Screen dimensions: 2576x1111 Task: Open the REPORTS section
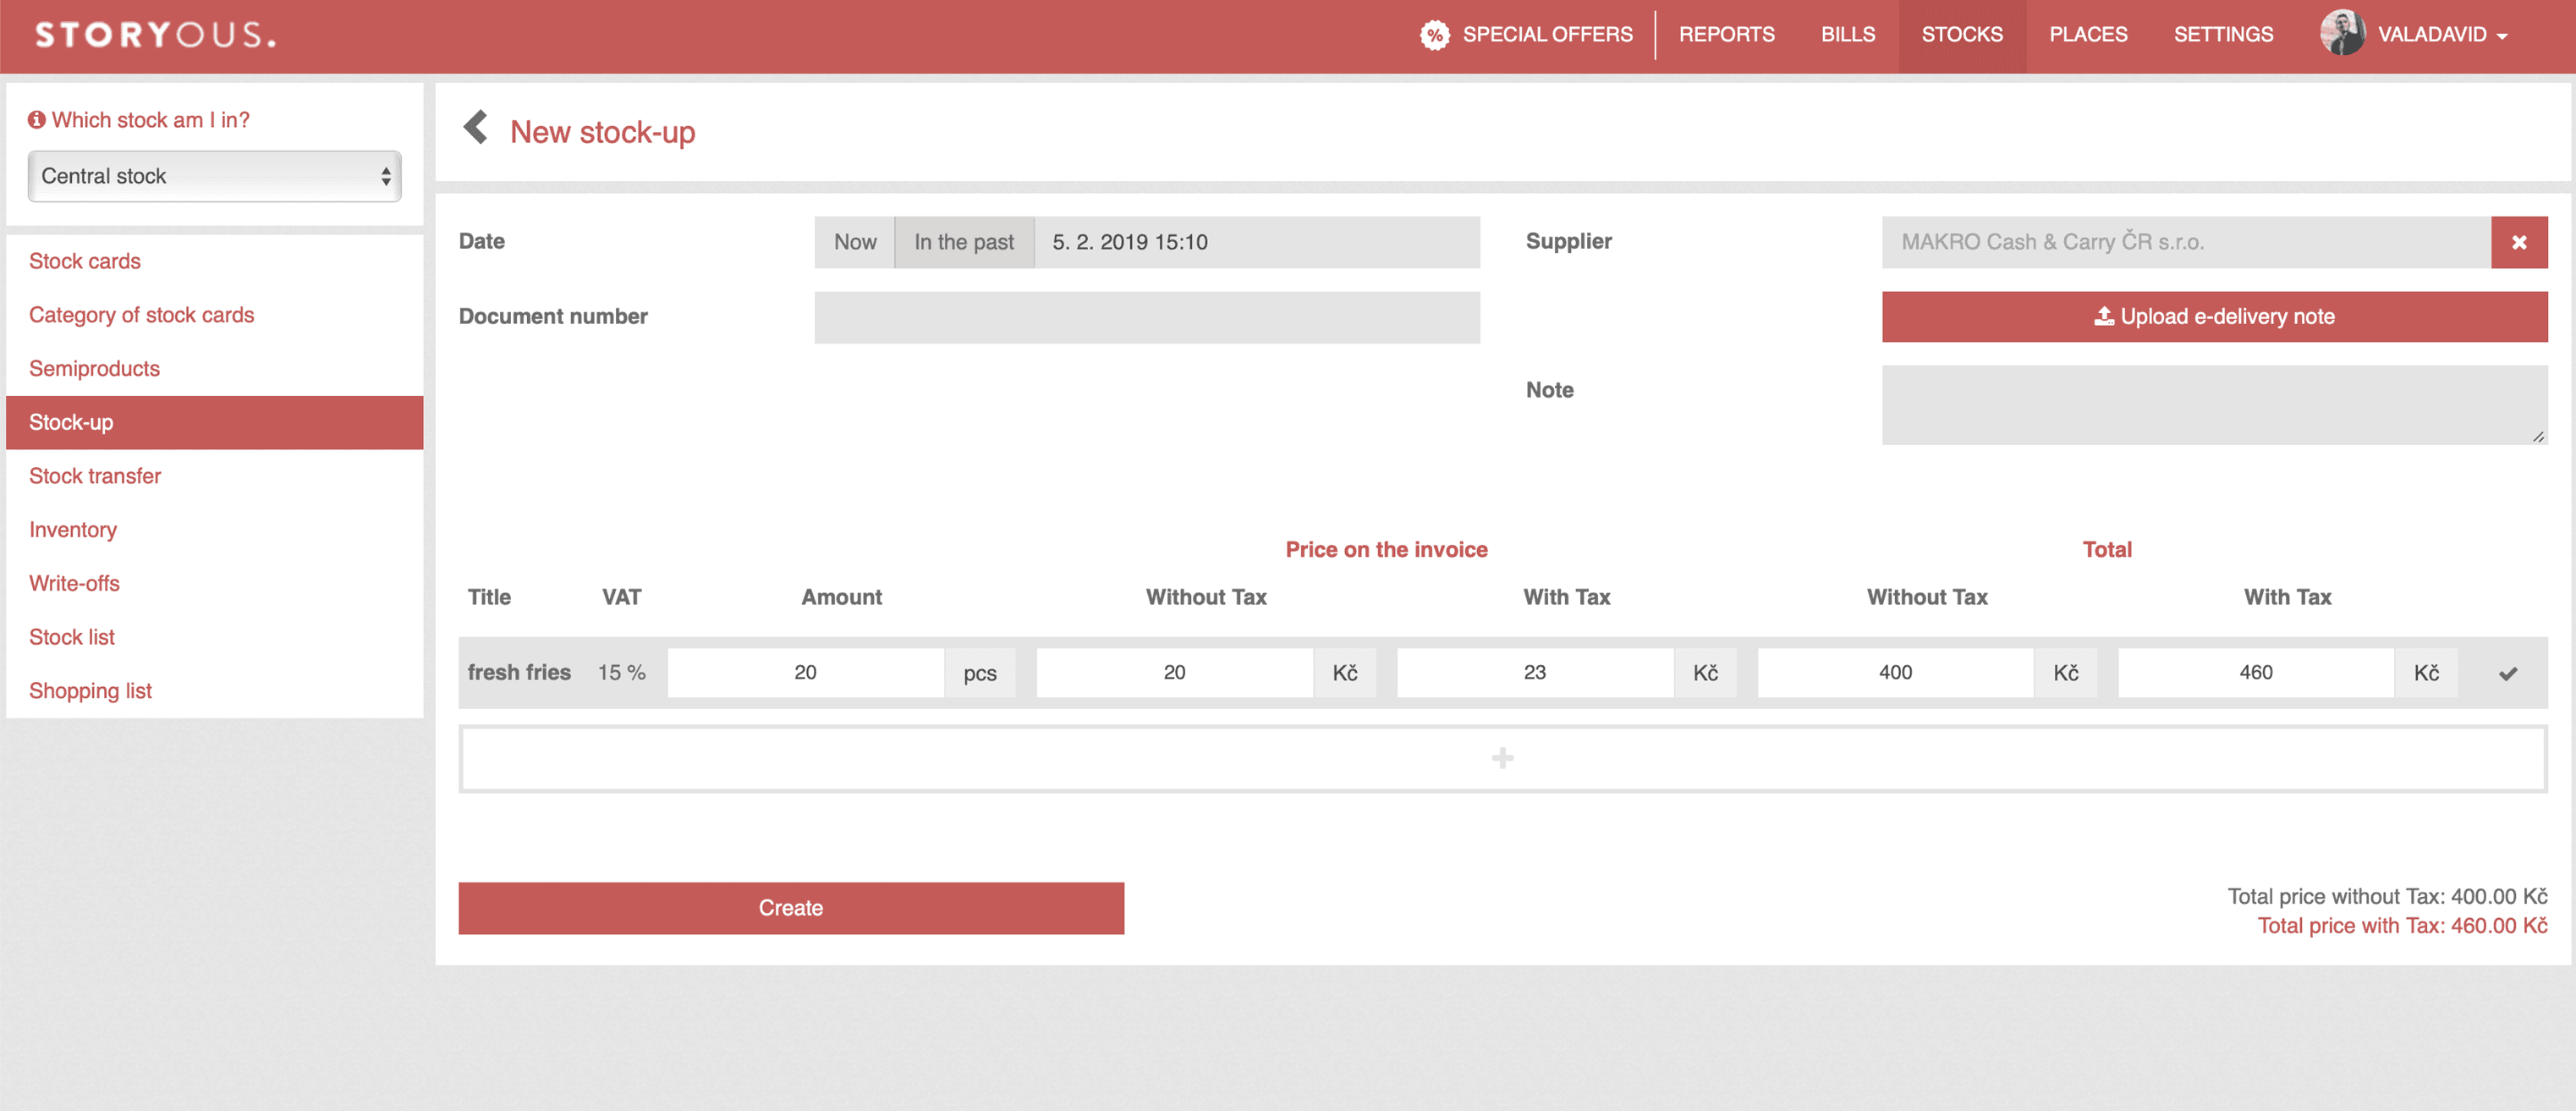click(1727, 34)
